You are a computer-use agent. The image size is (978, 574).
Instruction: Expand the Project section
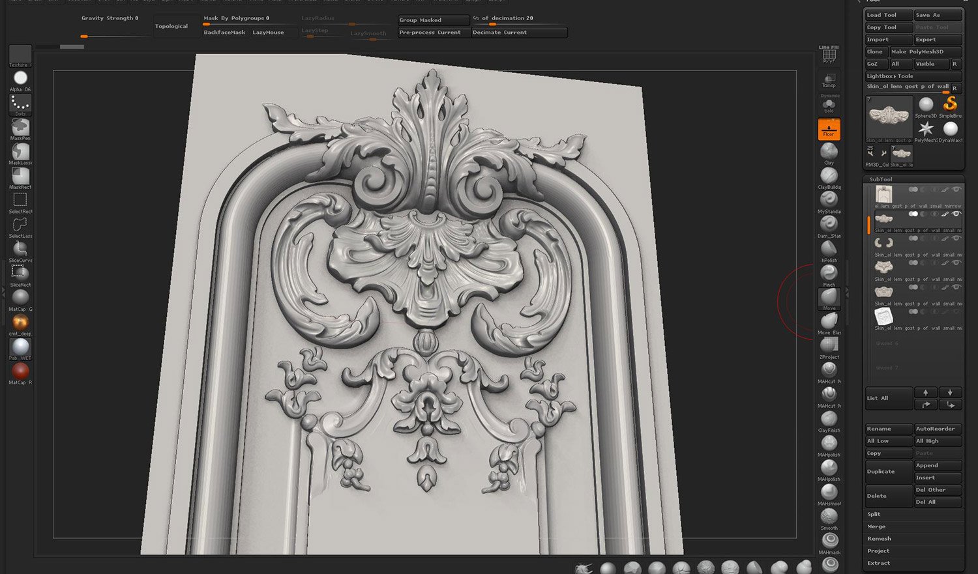[x=878, y=551]
